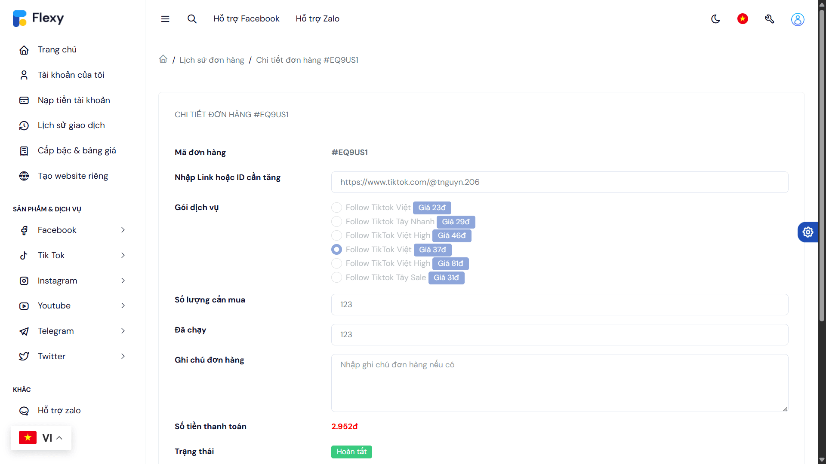826x464 pixels.
Task: Click the Đã chạy quantity field
Action: pyautogui.click(x=560, y=335)
